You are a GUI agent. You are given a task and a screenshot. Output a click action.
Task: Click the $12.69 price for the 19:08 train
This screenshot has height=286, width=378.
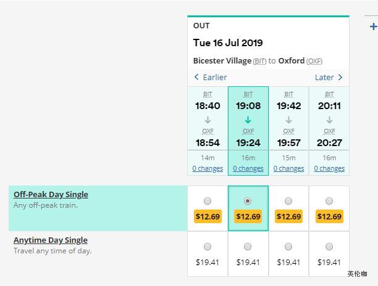tap(248, 216)
